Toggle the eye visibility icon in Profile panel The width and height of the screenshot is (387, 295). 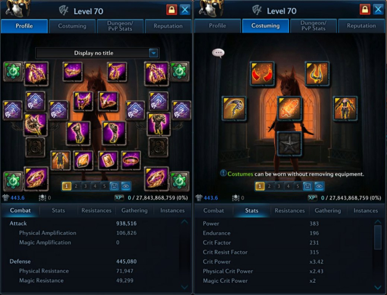coord(126,186)
